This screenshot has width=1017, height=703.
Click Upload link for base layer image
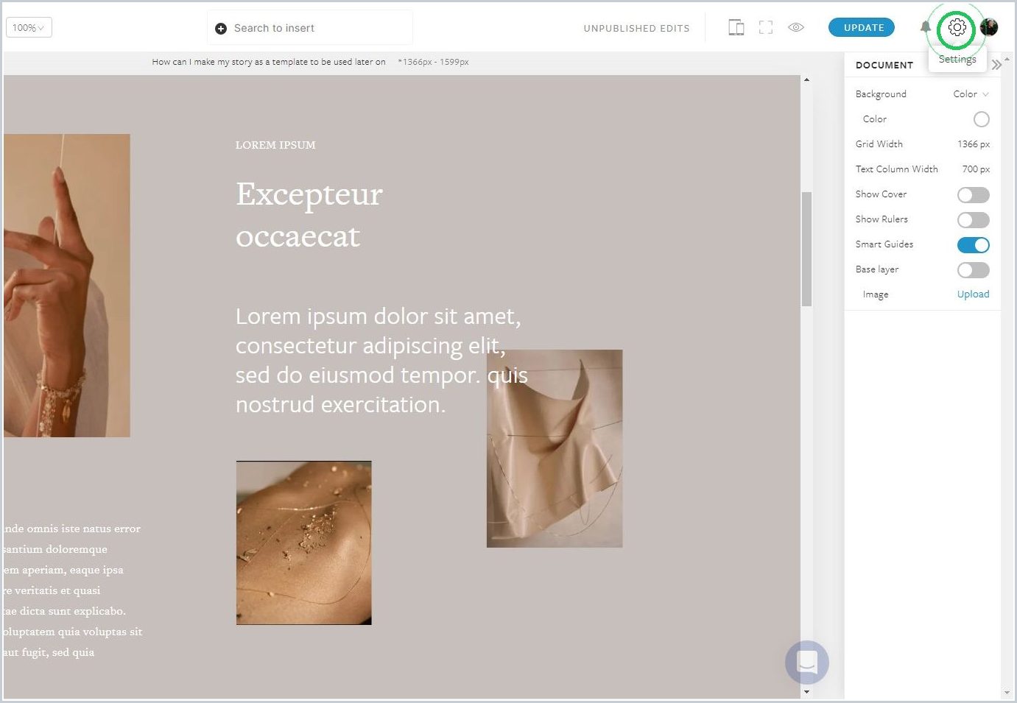click(973, 294)
